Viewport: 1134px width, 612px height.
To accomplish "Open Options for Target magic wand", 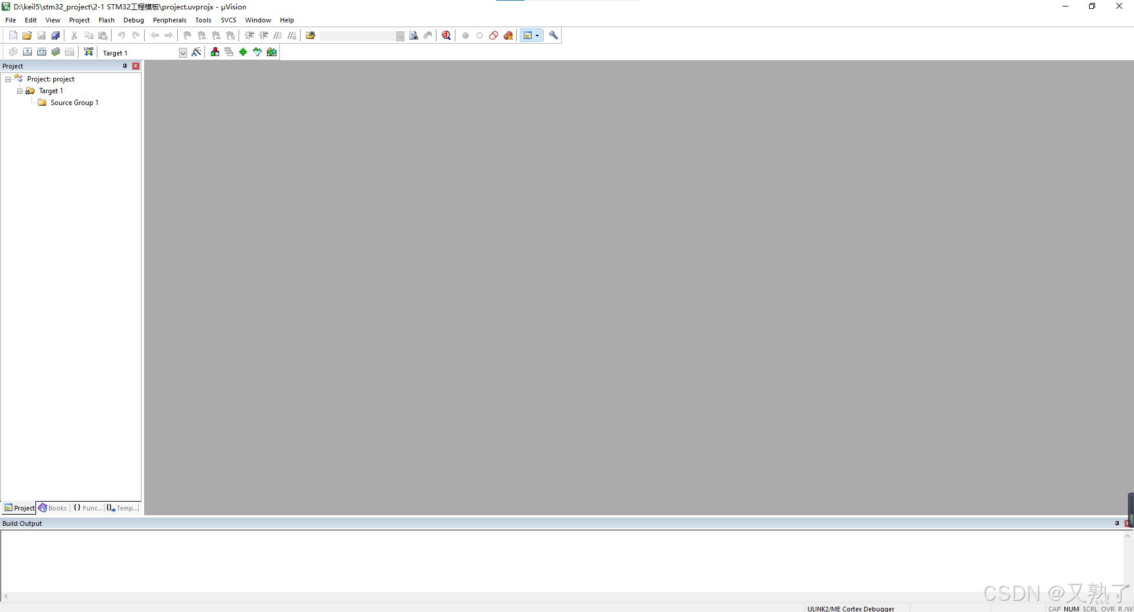I will pyautogui.click(x=196, y=52).
